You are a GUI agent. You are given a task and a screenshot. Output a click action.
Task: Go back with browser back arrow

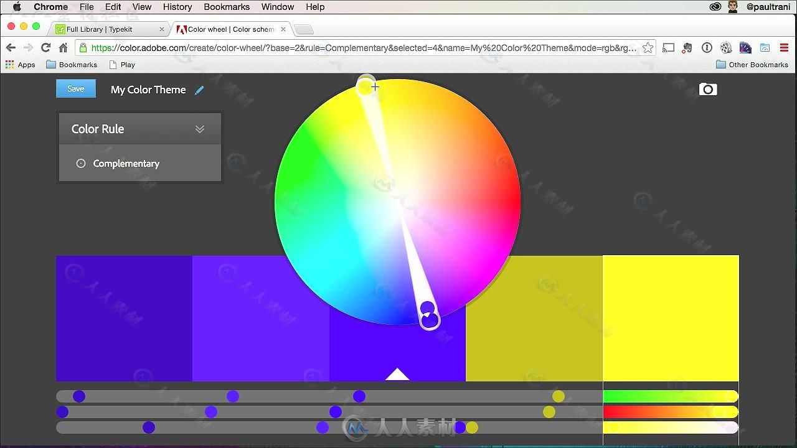coord(11,47)
